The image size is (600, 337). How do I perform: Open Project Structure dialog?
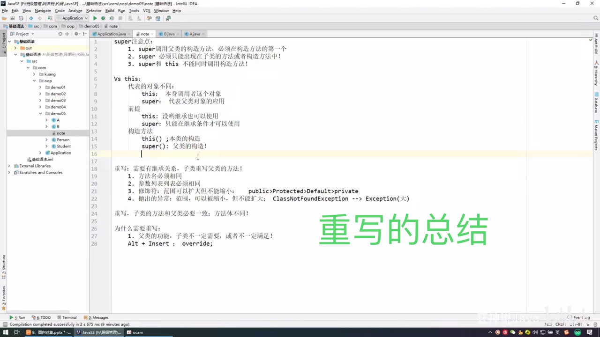coord(157,18)
